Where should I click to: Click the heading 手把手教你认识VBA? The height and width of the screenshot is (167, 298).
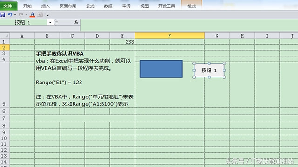point(60,54)
